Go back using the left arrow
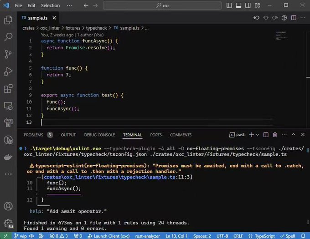310x239 pixels. [86, 5]
